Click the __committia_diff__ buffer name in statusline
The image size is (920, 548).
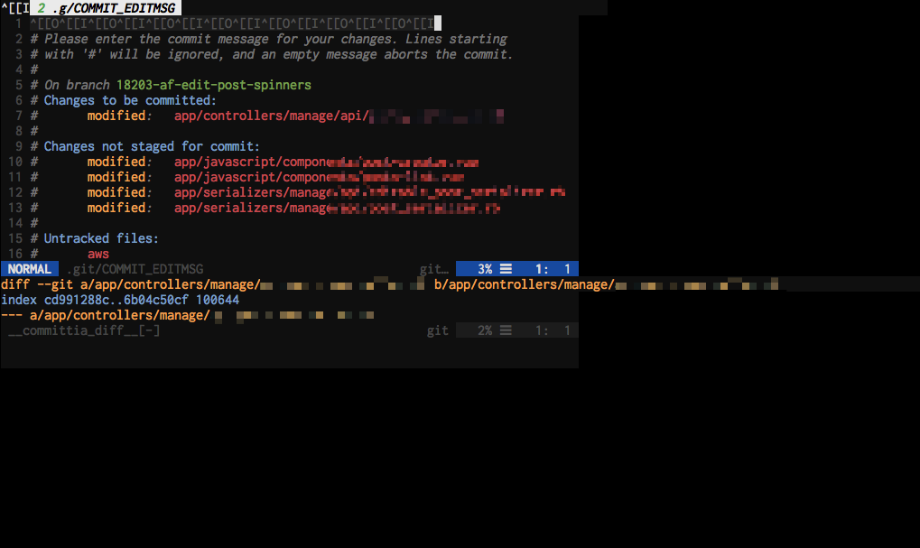[84, 330]
